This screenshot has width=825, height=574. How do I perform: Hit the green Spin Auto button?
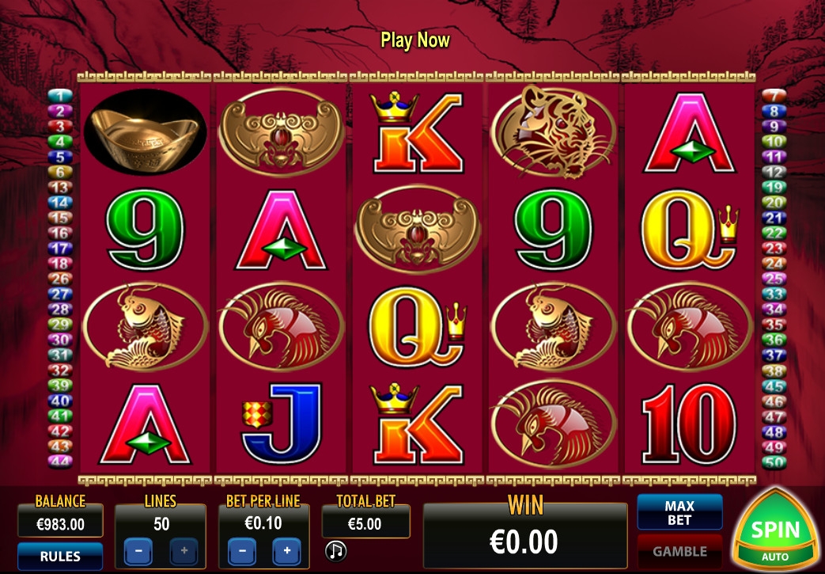tap(774, 530)
